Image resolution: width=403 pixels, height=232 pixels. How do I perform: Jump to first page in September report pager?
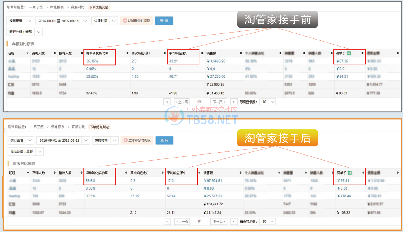(x=168, y=221)
